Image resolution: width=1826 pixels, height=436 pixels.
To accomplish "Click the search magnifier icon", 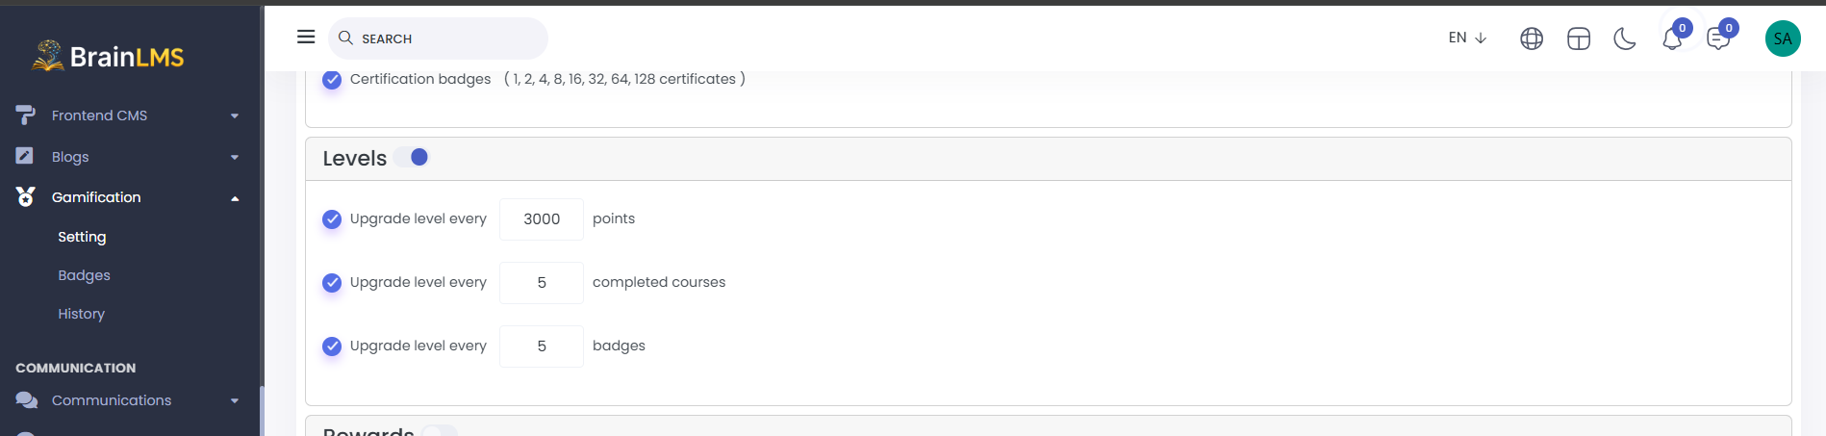I will [345, 38].
